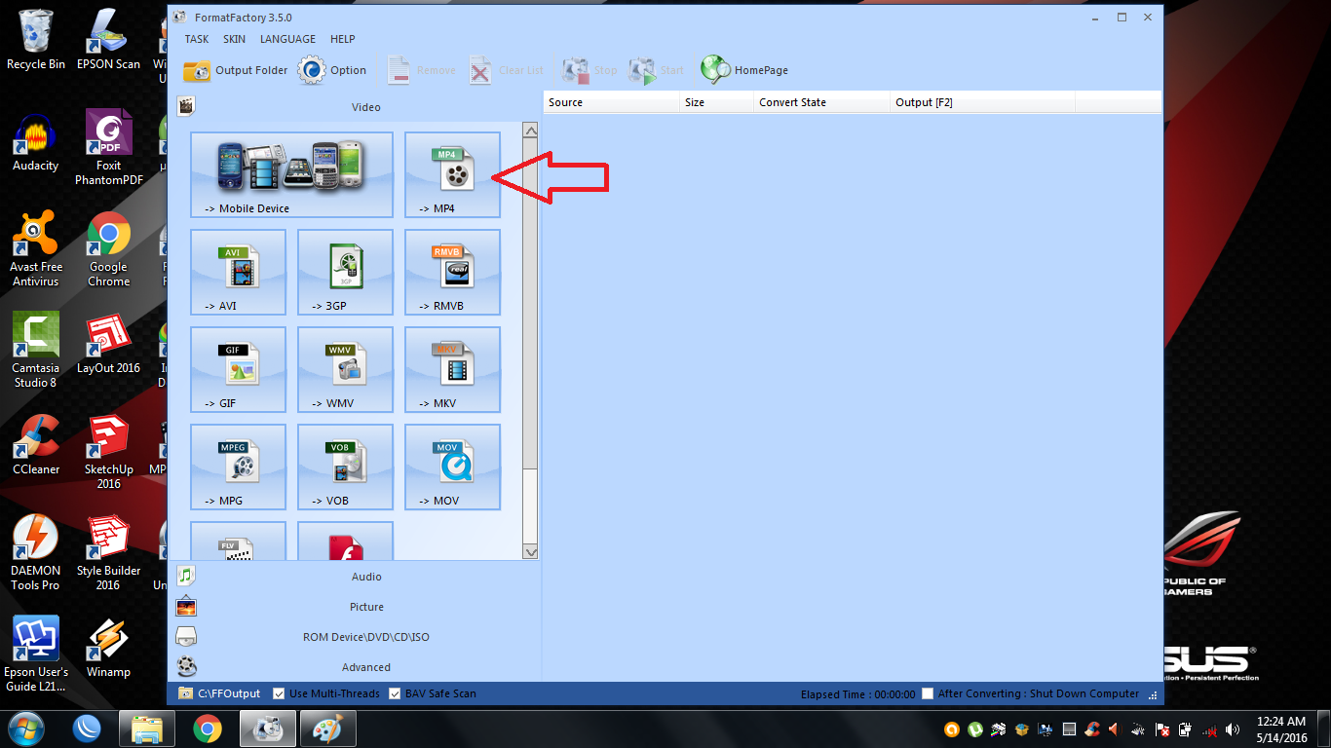Click the volume speaker tray icon
The width and height of the screenshot is (1331, 748).
tap(1233, 729)
